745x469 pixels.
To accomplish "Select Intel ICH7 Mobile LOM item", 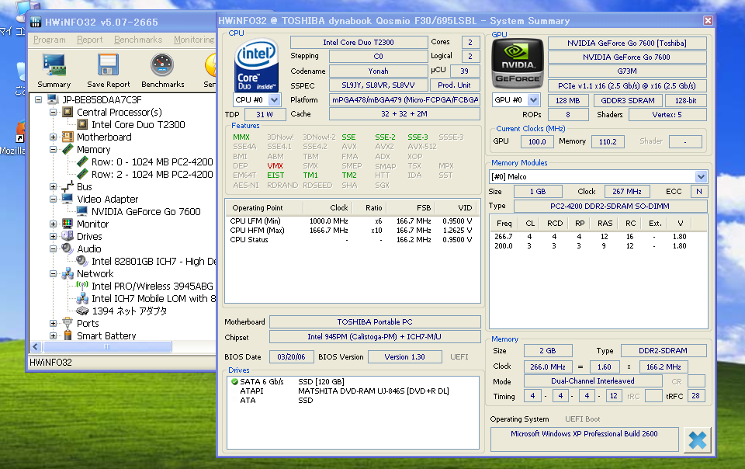I will [x=154, y=298].
